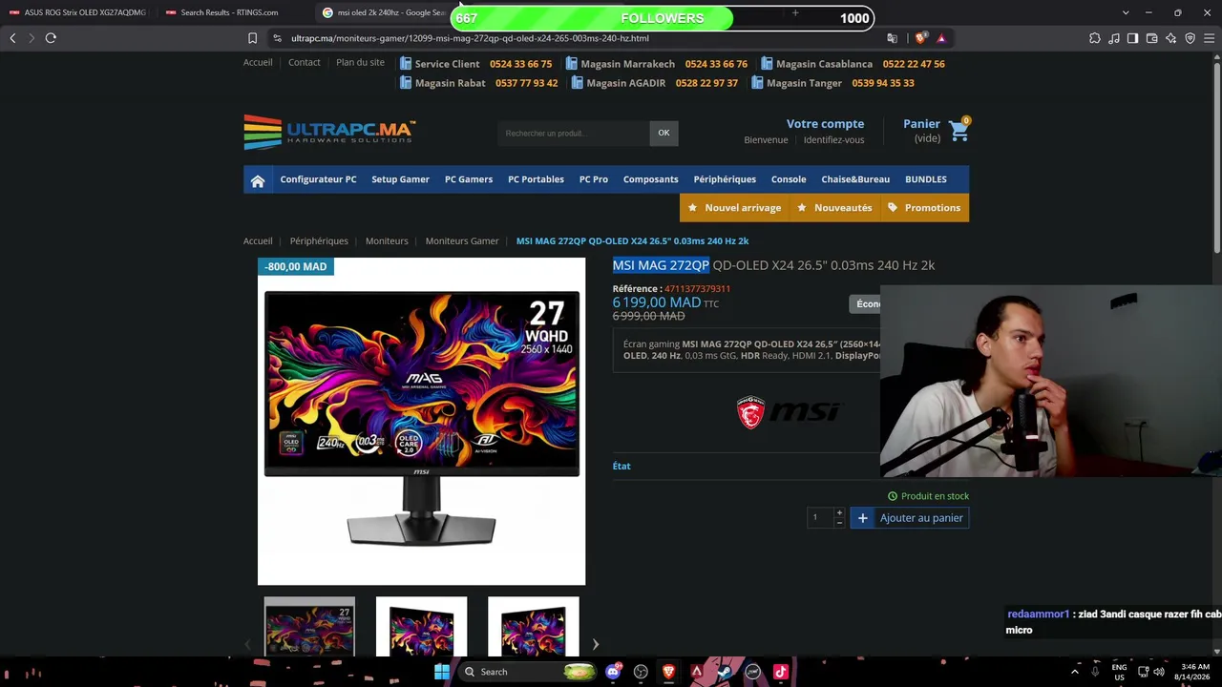Open the shopping cart icon

959,132
